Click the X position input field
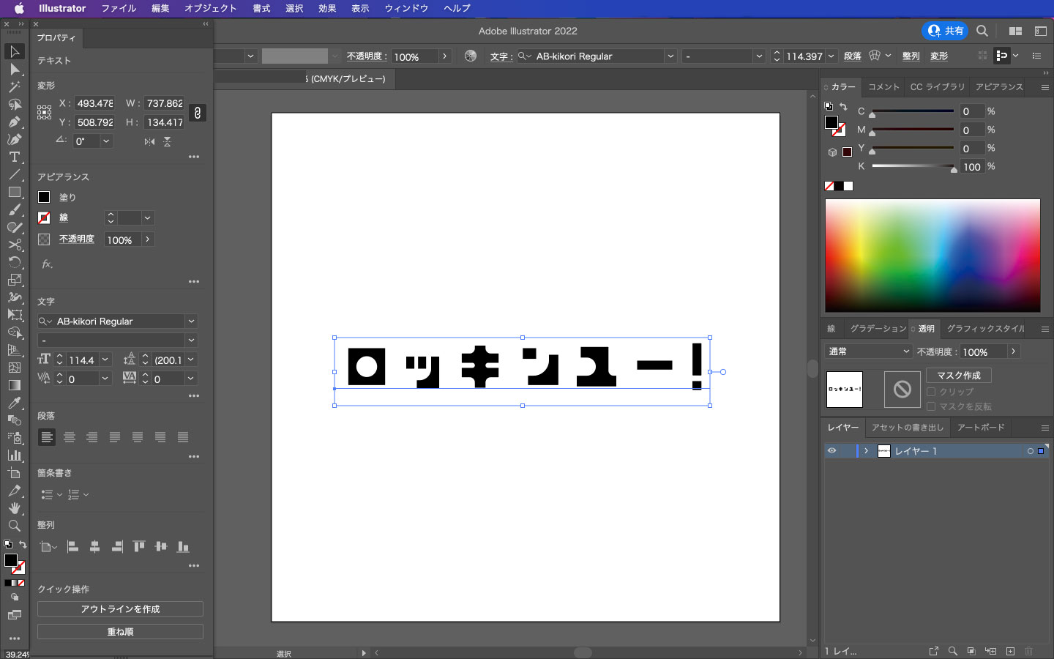 pyautogui.click(x=95, y=103)
